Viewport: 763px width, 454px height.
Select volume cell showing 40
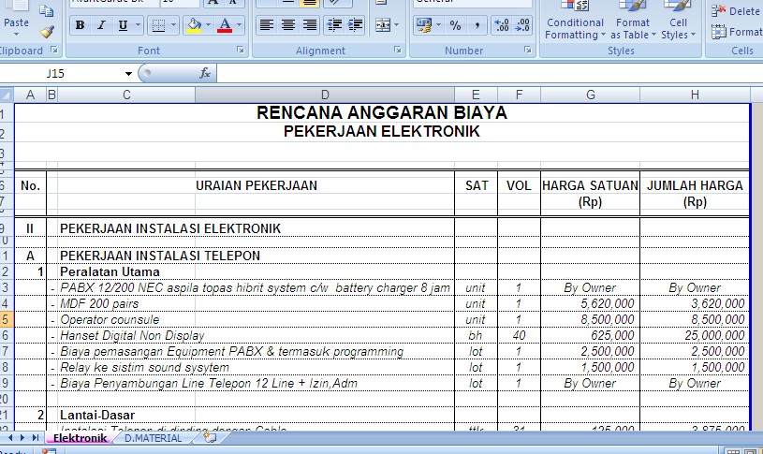pyautogui.click(x=519, y=336)
